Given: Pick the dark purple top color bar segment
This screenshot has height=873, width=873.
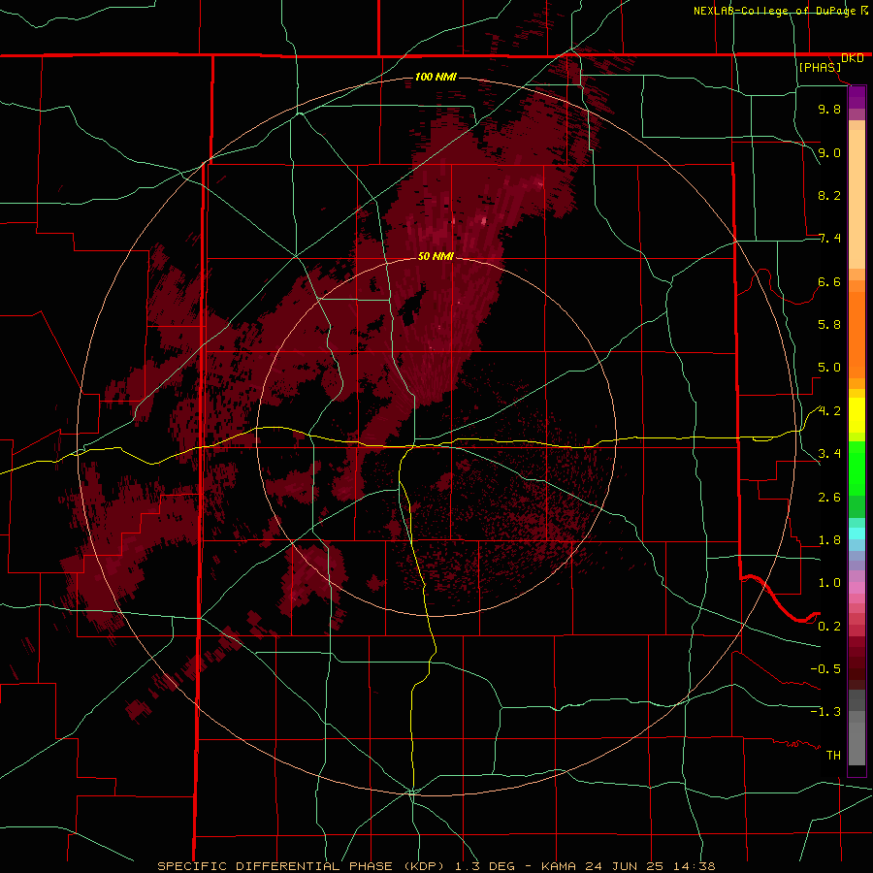Looking at the screenshot, I should click(x=857, y=97).
